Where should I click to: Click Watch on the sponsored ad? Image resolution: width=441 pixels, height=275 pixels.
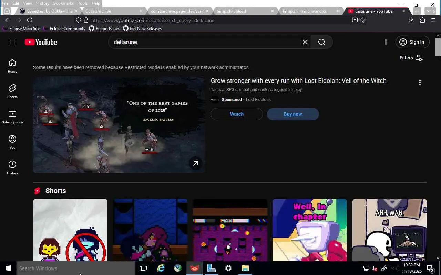(x=237, y=114)
